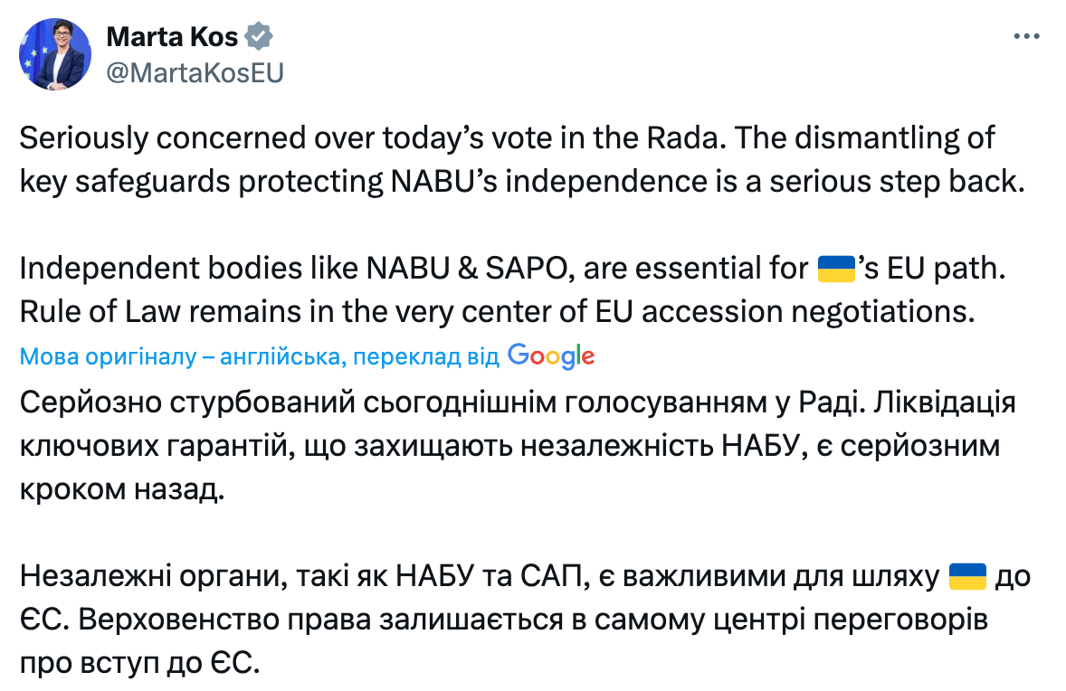Open the @MartaKosEU handle link
The height and width of the screenshot is (691, 1066).
pyautogui.click(x=195, y=73)
